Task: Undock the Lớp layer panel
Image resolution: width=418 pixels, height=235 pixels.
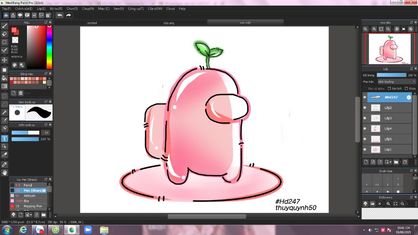Action: [411, 69]
